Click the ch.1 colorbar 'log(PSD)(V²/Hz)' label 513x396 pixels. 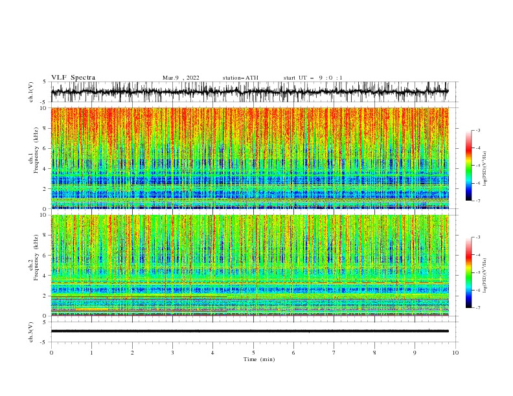[485, 169]
